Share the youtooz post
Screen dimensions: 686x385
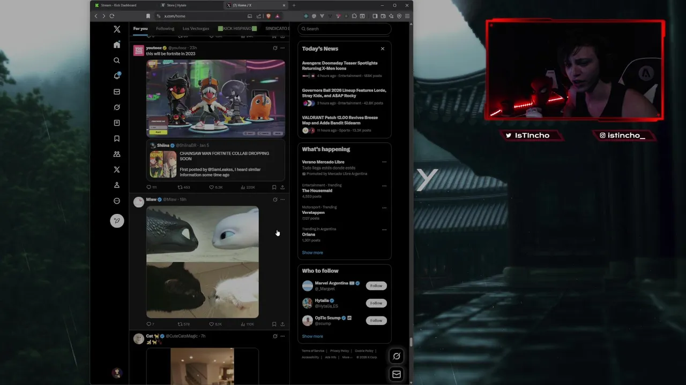[x=282, y=187]
